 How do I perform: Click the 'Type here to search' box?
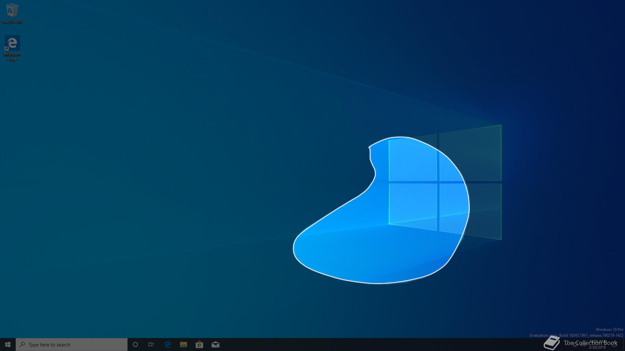[x=72, y=344]
